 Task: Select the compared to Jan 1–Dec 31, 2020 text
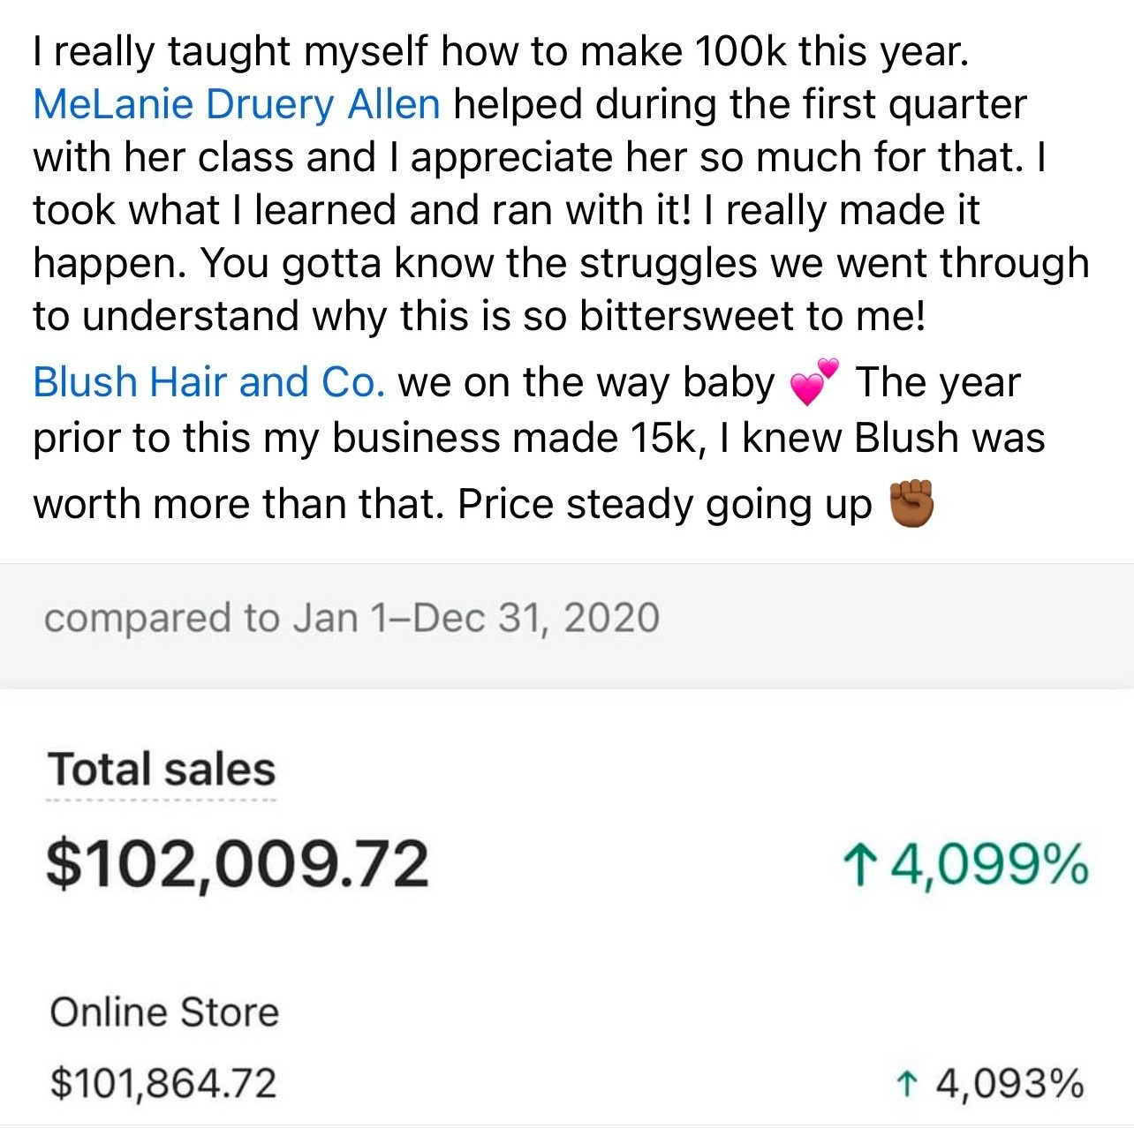pos(352,618)
